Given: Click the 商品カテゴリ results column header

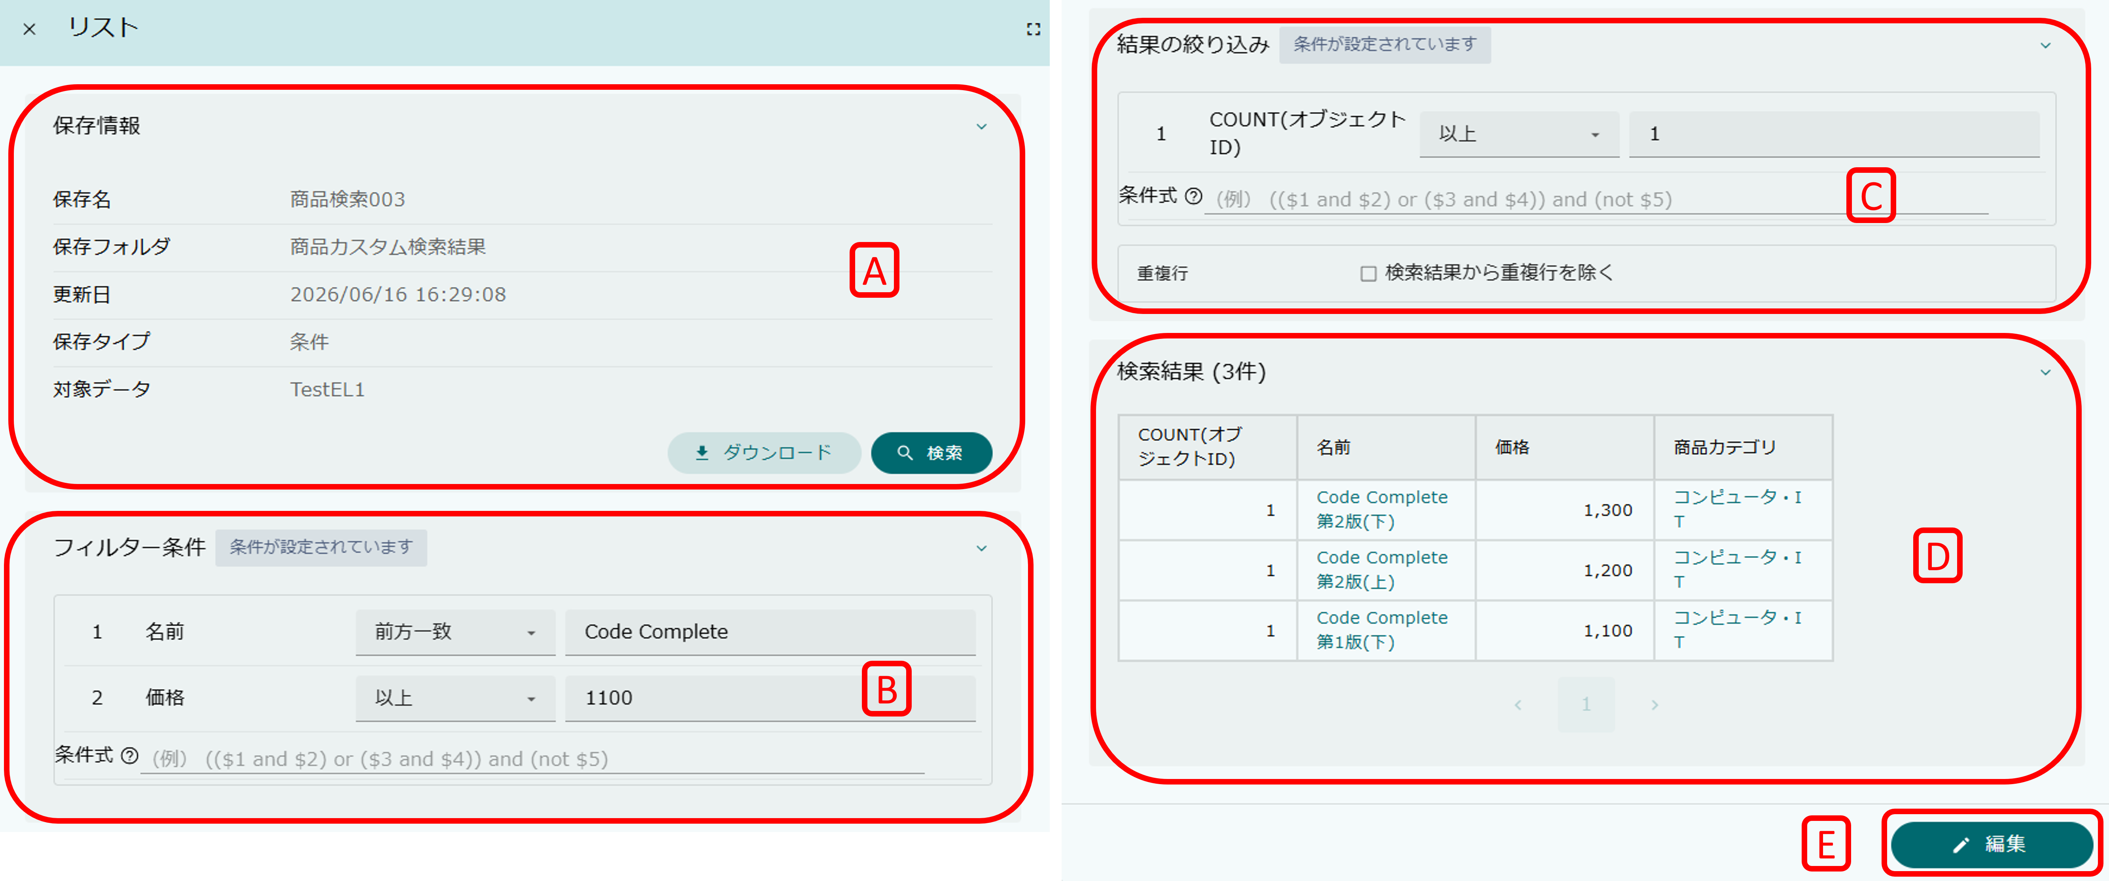Looking at the screenshot, I should pos(1743,447).
